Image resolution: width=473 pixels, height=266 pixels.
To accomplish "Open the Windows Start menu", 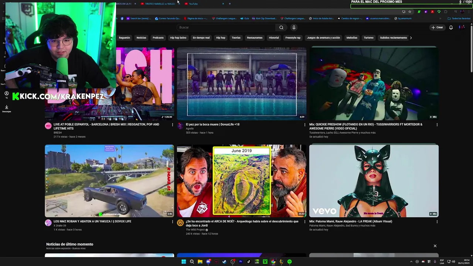I will tap(184, 262).
